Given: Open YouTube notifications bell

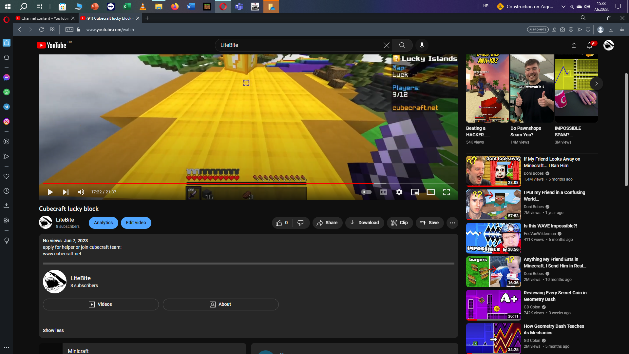Looking at the screenshot, I should pos(590,45).
